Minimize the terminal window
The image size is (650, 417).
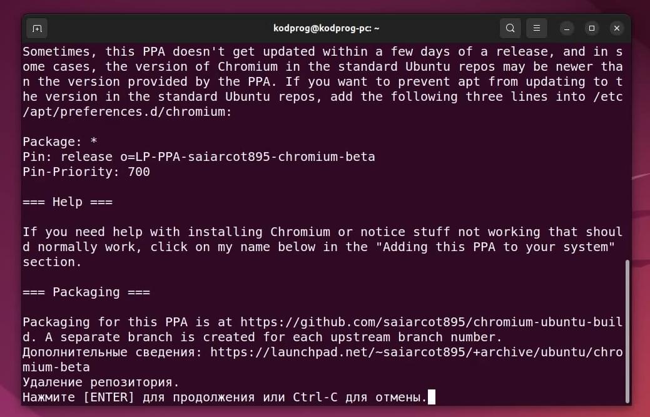point(567,28)
